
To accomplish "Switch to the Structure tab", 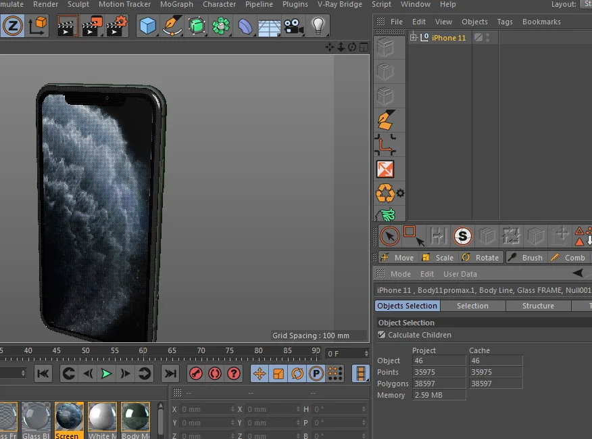I will pos(538,306).
